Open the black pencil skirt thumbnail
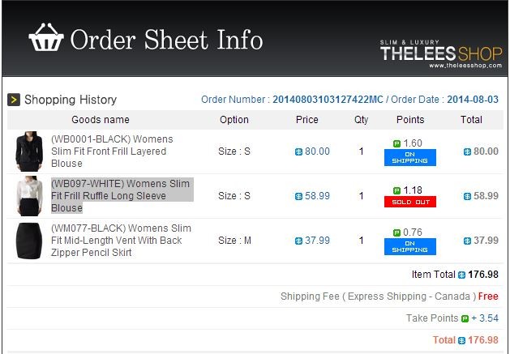This screenshot has width=510, height=354. click(x=29, y=241)
